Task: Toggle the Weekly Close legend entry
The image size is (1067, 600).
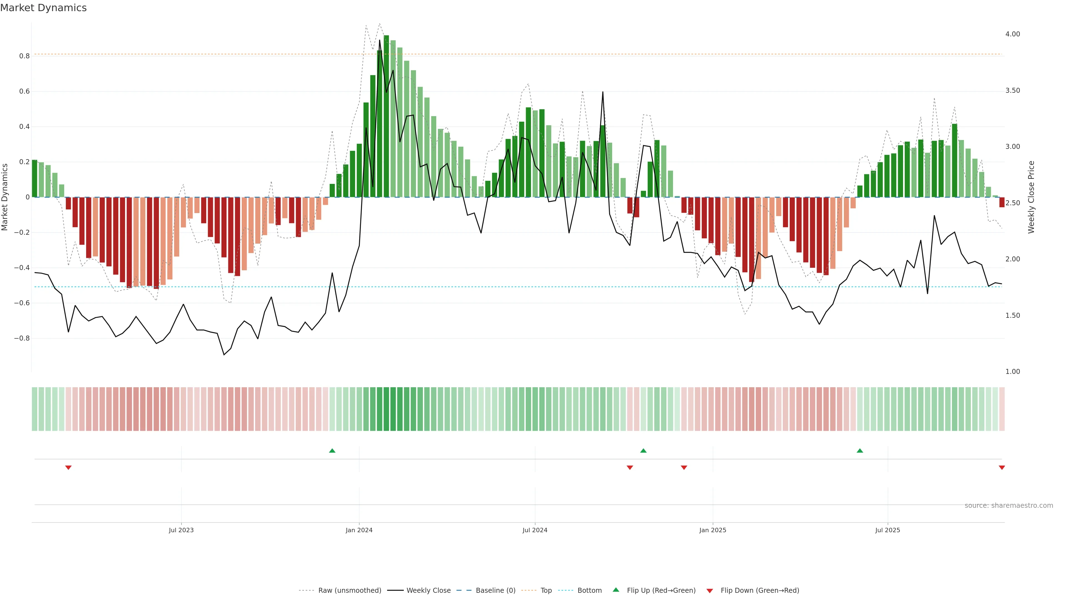Action: click(x=428, y=591)
